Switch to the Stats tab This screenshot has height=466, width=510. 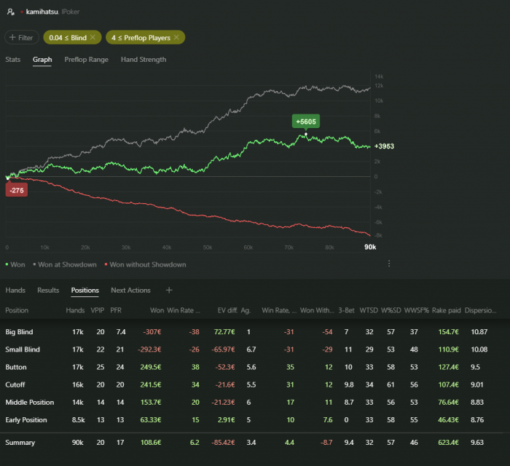13,60
